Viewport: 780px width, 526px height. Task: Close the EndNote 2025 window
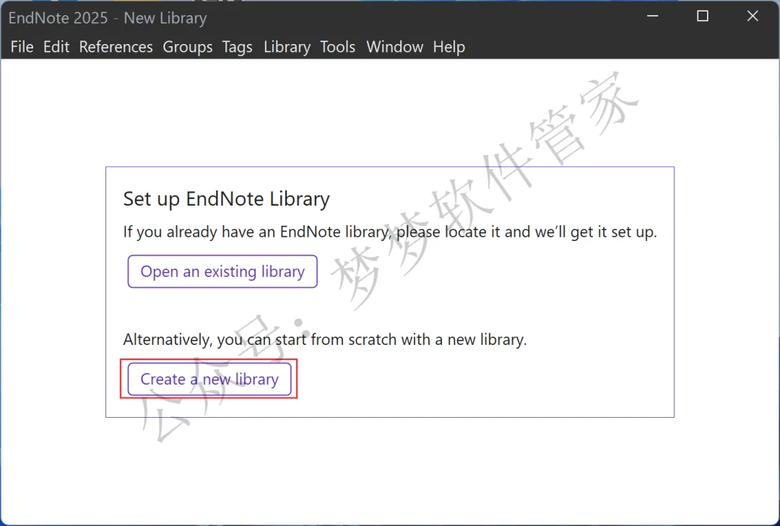753,17
